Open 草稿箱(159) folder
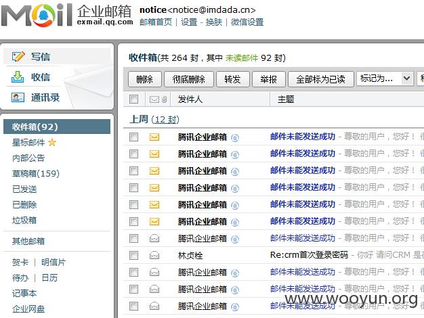Image resolution: width=424 pixels, height=318 pixels. [36, 173]
